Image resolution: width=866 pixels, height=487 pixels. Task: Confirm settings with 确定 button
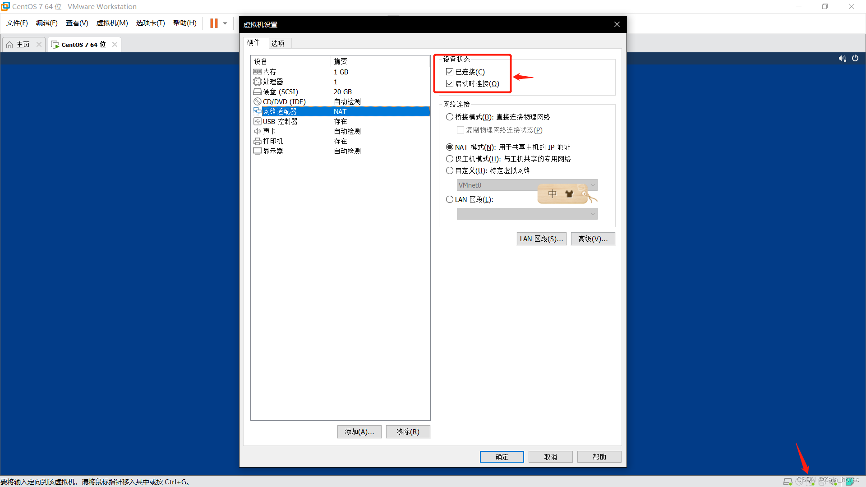click(502, 457)
